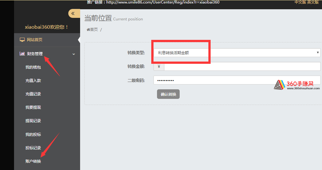
Task: Click the monitor icon beside 网站首页
Action: click(22, 40)
